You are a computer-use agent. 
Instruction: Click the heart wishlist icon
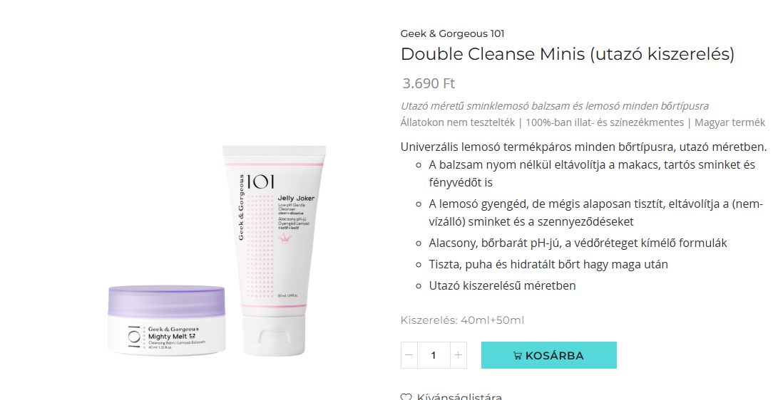(406, 397)
